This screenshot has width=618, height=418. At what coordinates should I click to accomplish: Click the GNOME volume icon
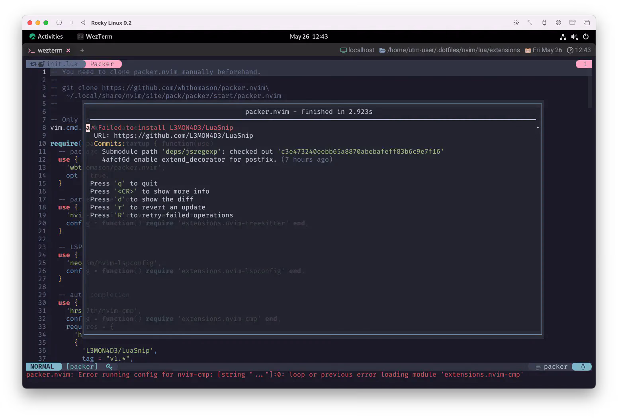coord(574,37)
